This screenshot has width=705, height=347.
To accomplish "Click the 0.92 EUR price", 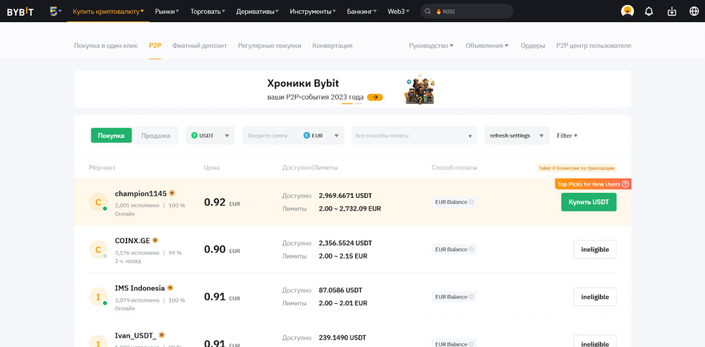I will click(222, 203).
